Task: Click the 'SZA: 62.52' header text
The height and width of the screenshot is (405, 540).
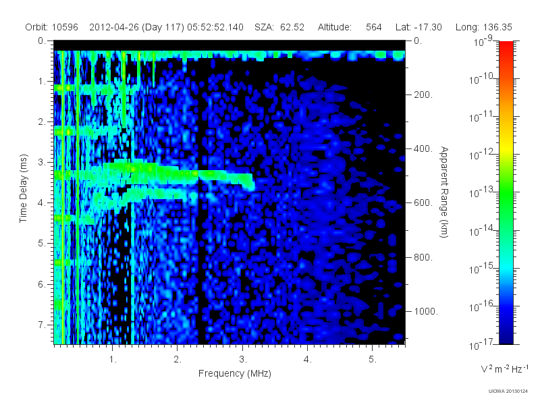Action: [279, 27]
